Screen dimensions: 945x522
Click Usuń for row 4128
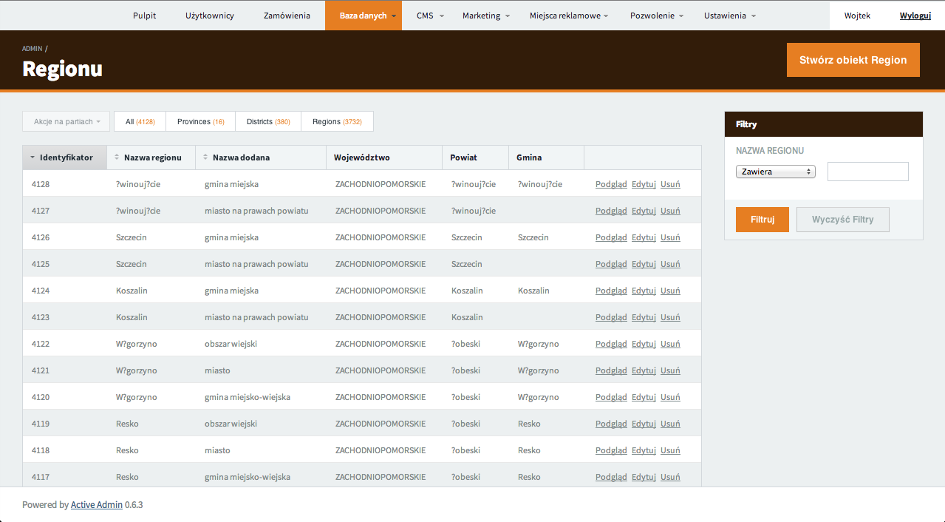tap(670, 184)
